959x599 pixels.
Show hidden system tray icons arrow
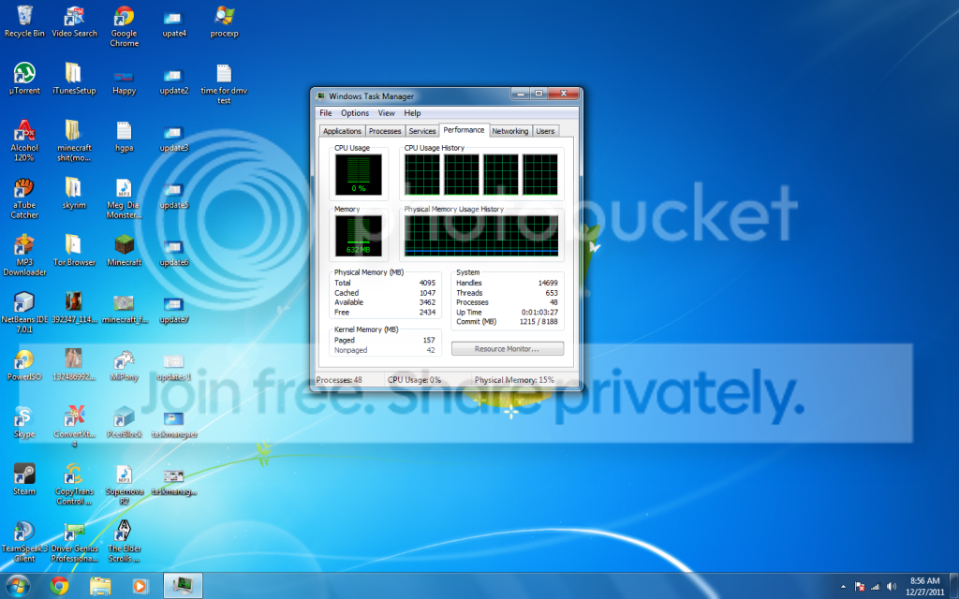(844, 587)
